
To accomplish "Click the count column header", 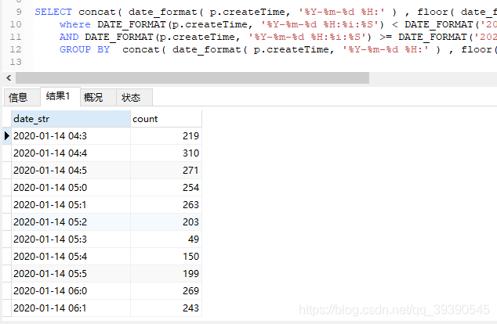I will [166, 119].
